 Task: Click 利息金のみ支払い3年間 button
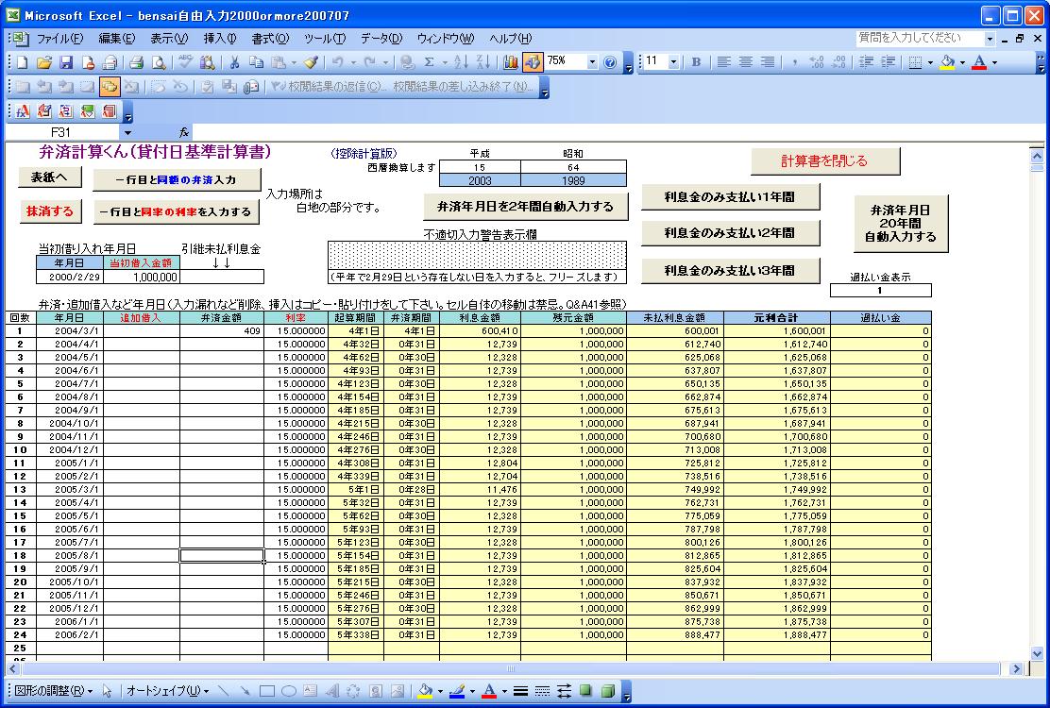[x=730, y=270]
